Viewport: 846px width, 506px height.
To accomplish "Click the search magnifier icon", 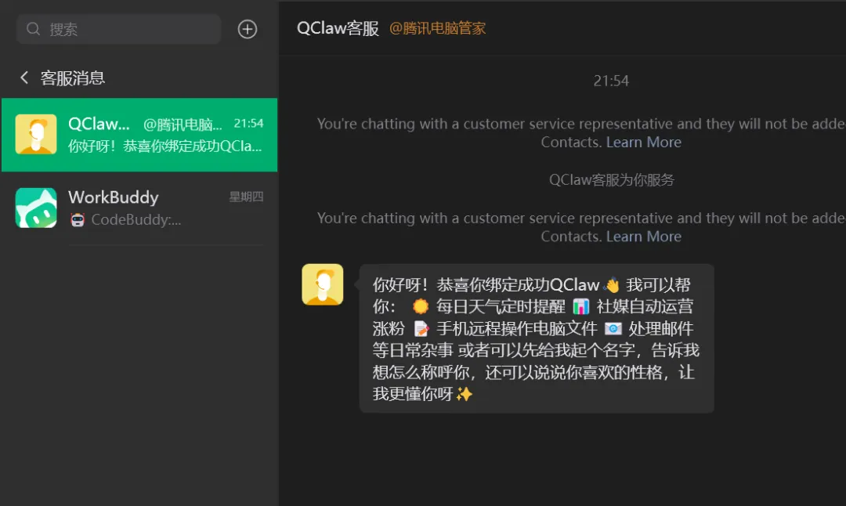I will coord(33,29).
